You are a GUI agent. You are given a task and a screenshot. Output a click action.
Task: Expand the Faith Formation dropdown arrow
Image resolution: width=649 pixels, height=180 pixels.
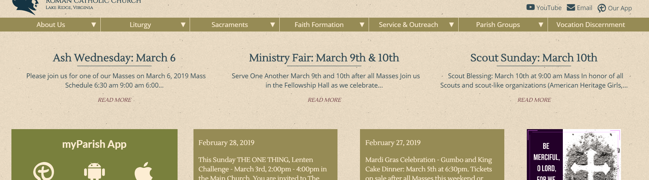[x=362, y=25]
